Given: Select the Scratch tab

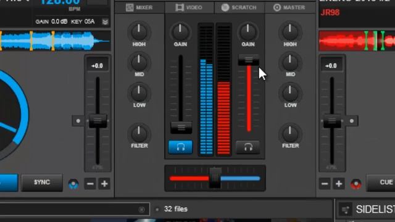Looking at the screenshot, I should point(239,7).
